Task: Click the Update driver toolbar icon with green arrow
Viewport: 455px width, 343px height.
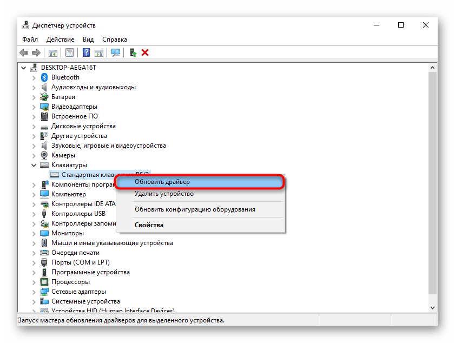Action: point(133,52)
